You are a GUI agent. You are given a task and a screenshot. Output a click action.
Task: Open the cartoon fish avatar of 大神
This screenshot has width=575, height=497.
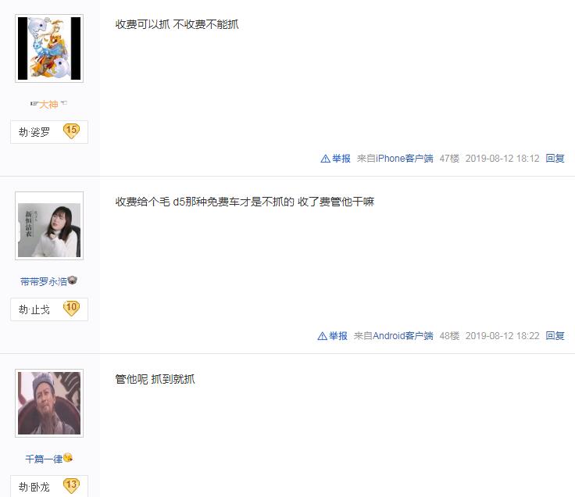tap(49, 48)
